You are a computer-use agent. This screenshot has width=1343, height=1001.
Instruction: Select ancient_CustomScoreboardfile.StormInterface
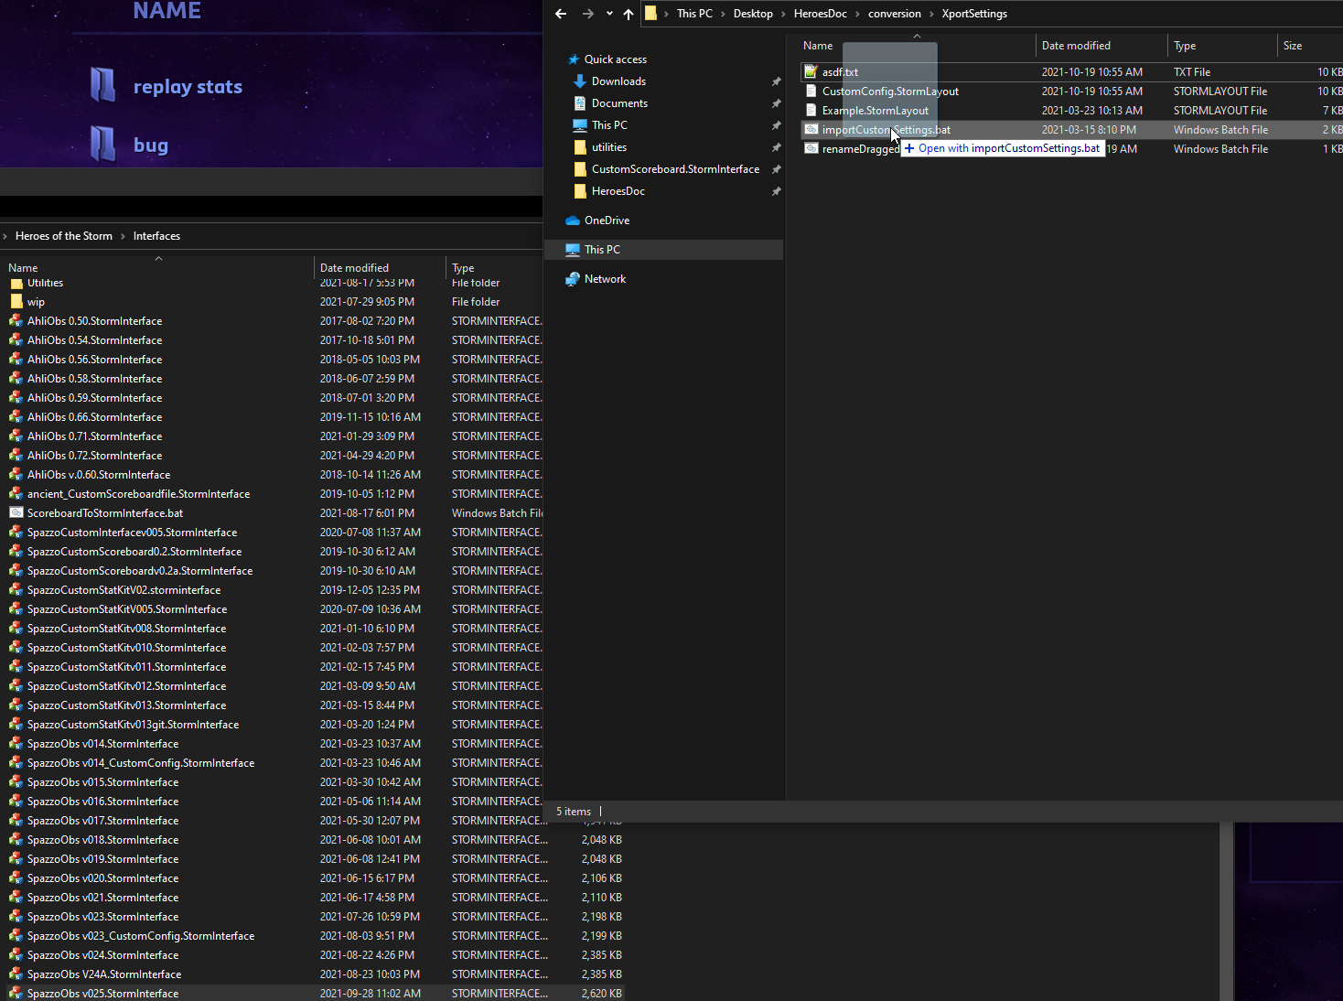click(138, 494)
